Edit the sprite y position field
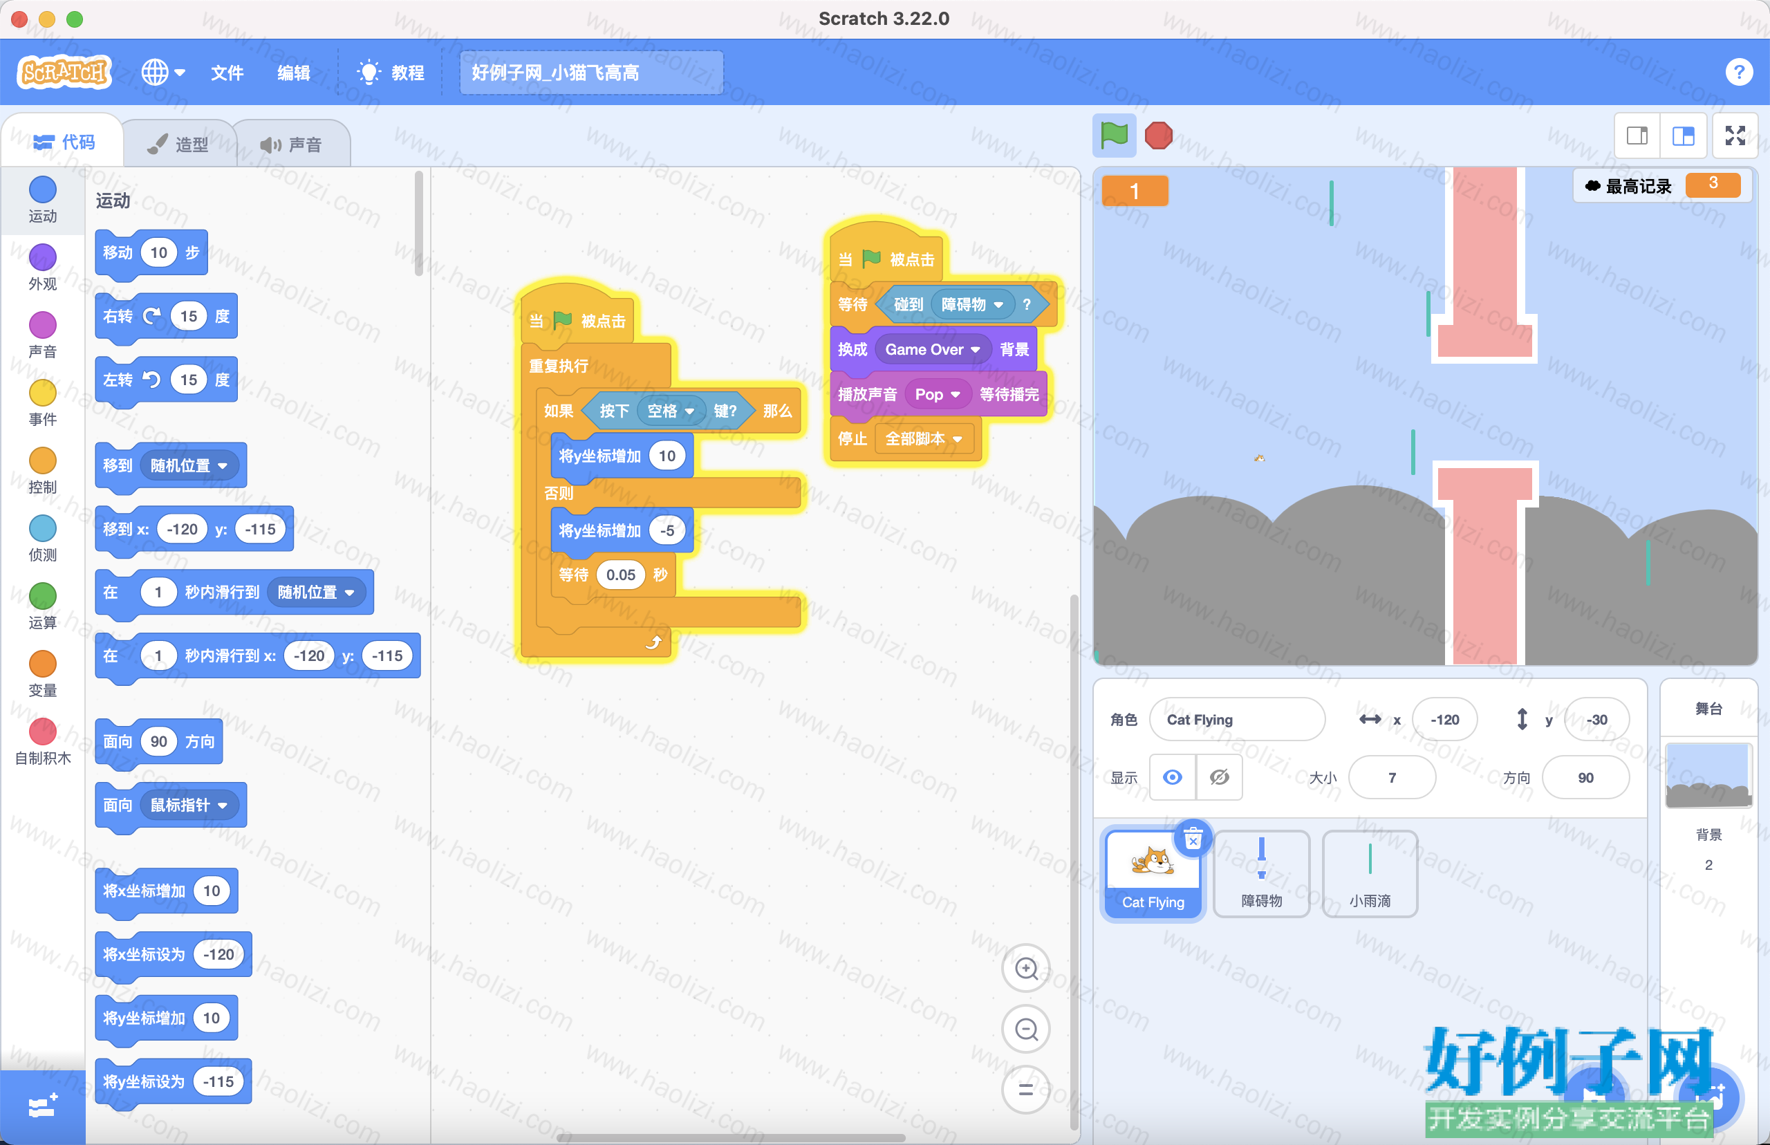The image size is (1770, 1145). click(1596, 719)
